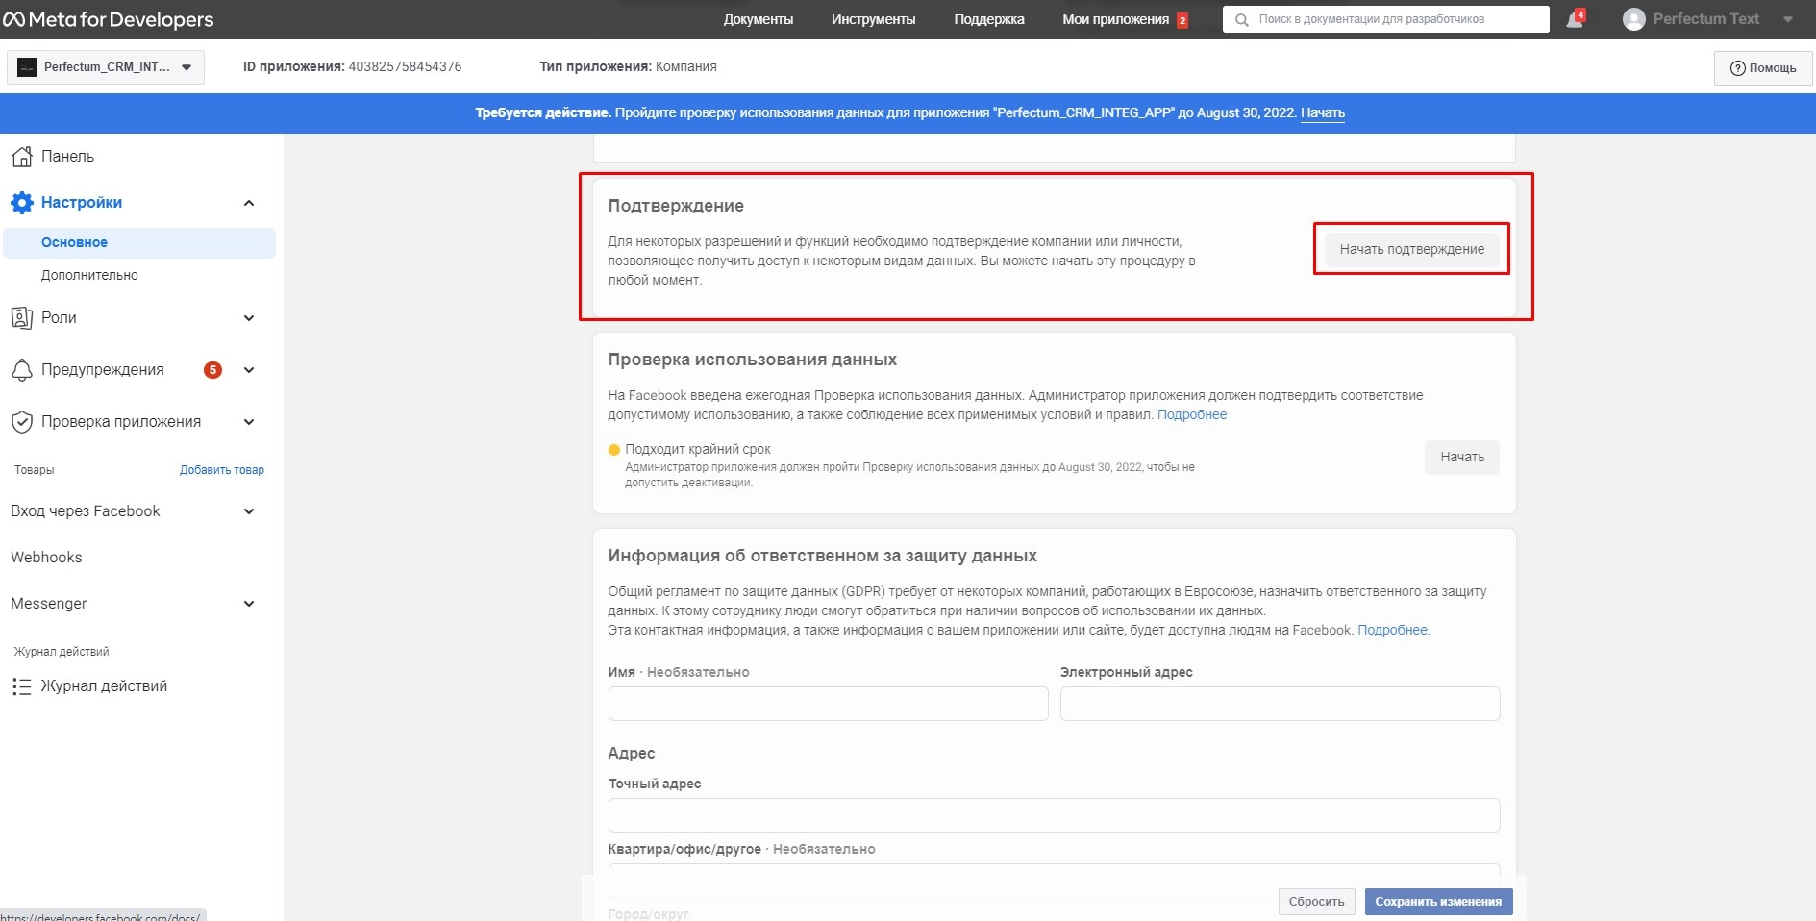Click the Добавить товар link
This screenshot has height=921, width=1816.
click(222, 470)
